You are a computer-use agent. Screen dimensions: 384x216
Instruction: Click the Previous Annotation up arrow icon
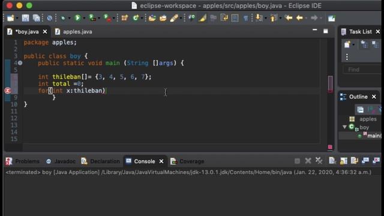coord(274,18)
